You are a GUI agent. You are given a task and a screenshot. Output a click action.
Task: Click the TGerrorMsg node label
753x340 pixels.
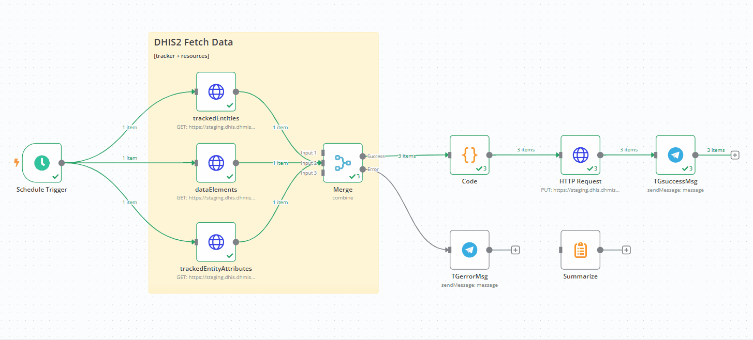pos(469,276)
